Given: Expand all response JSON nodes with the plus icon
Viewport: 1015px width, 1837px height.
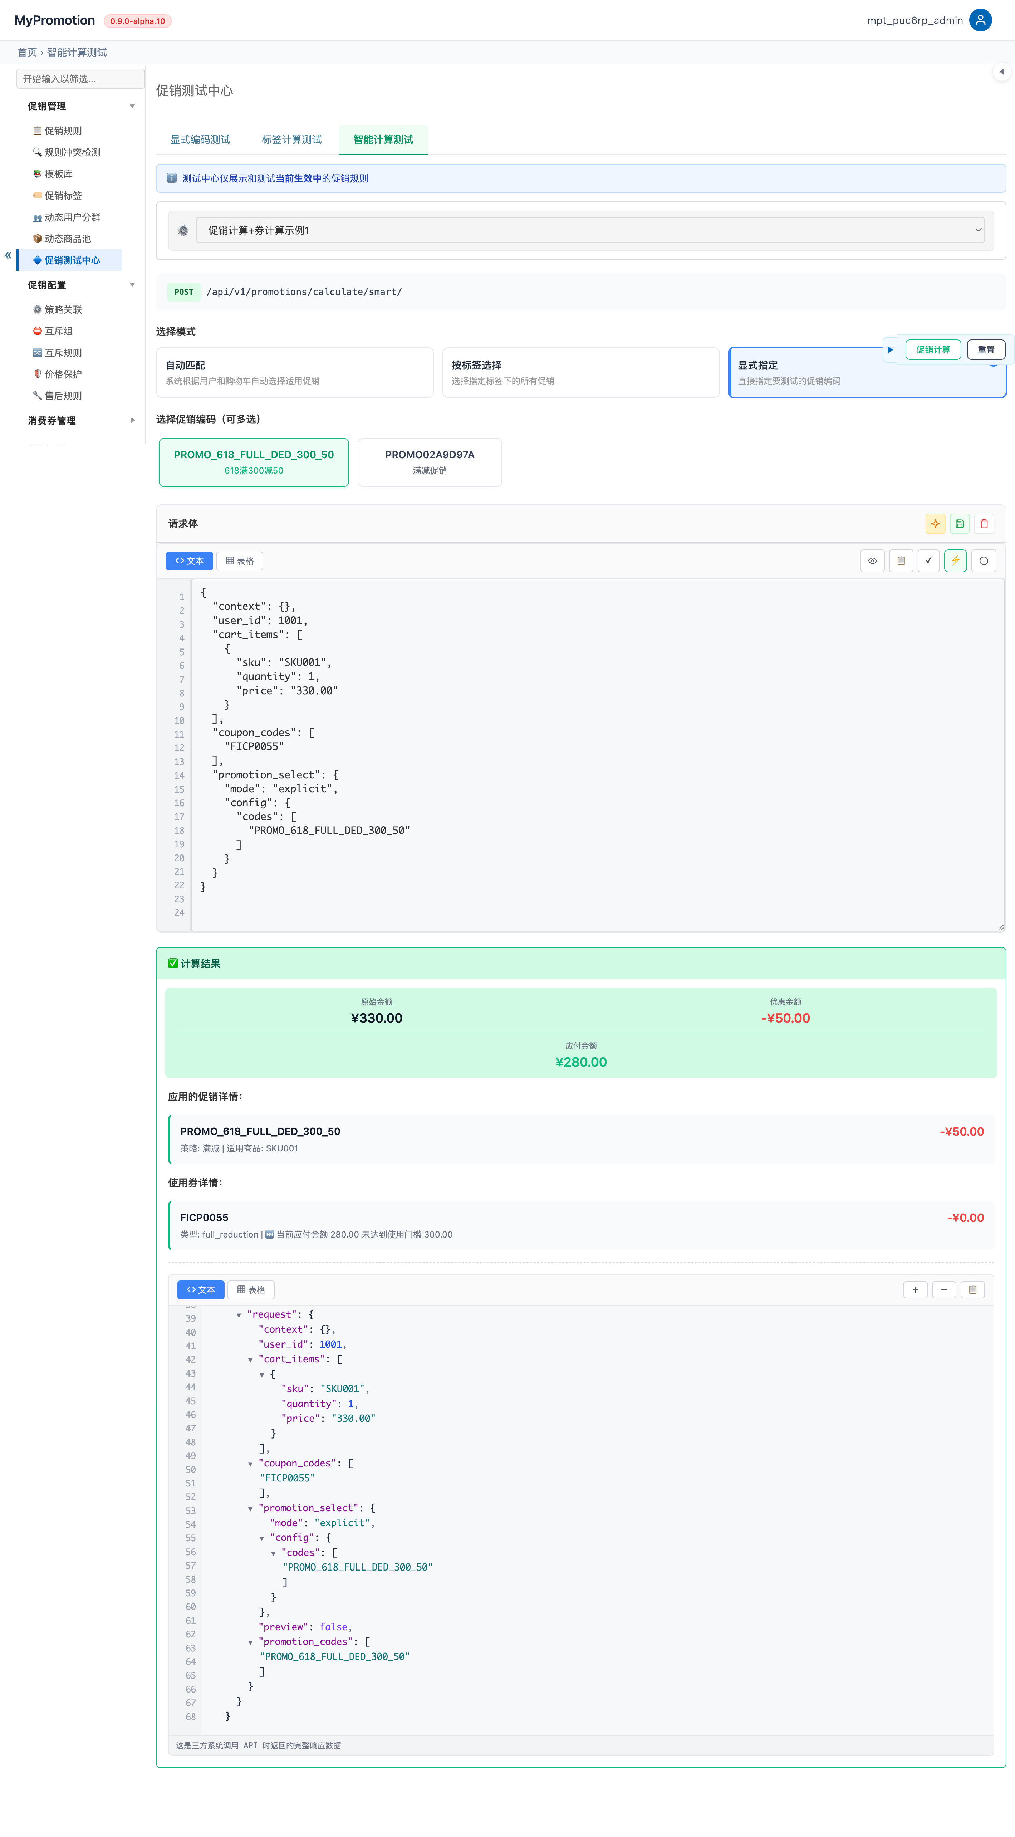Looking at the screenshot, I should point(916,1289).
